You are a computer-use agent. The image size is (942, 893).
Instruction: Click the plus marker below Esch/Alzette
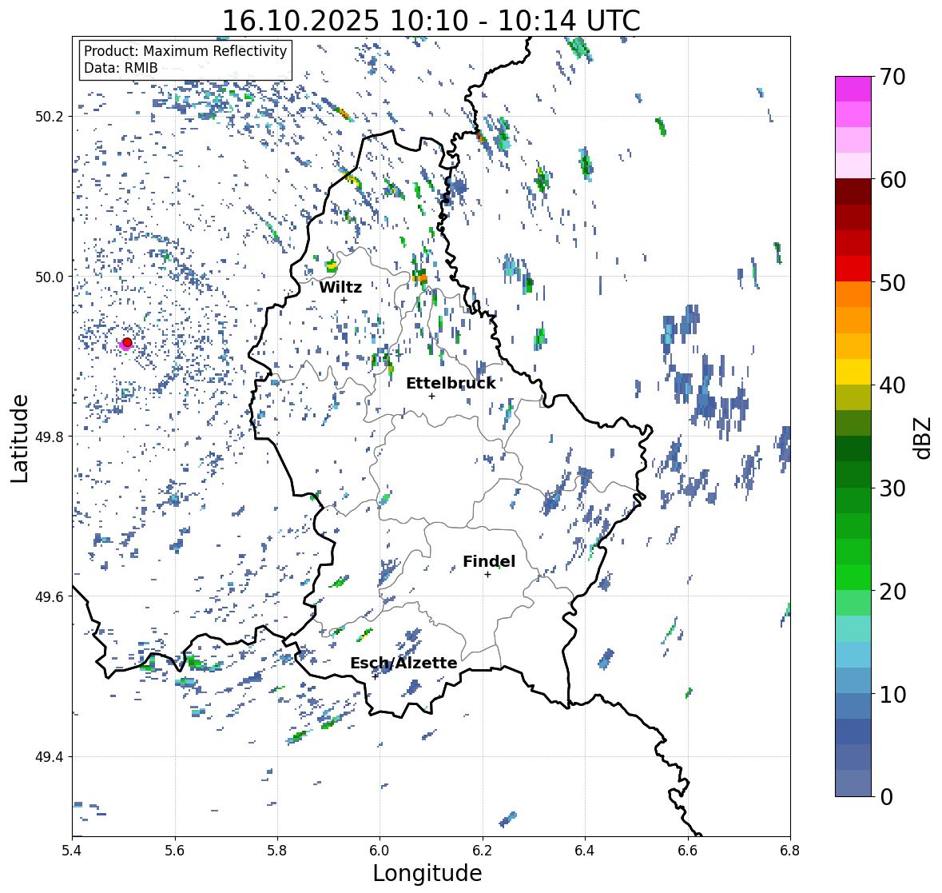pyautogui.click(x=375, y=676)
